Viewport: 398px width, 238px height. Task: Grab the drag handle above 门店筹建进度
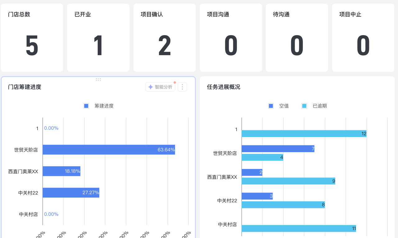tap(98, 80)
